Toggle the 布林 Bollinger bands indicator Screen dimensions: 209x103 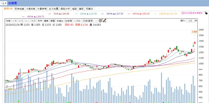40,21
